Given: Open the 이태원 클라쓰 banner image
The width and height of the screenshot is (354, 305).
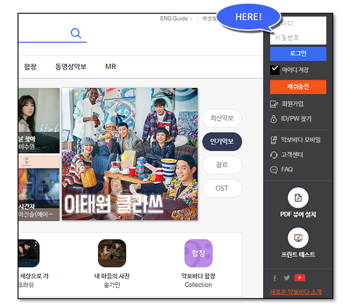Looking at the screenshot, I should [130, 154].
